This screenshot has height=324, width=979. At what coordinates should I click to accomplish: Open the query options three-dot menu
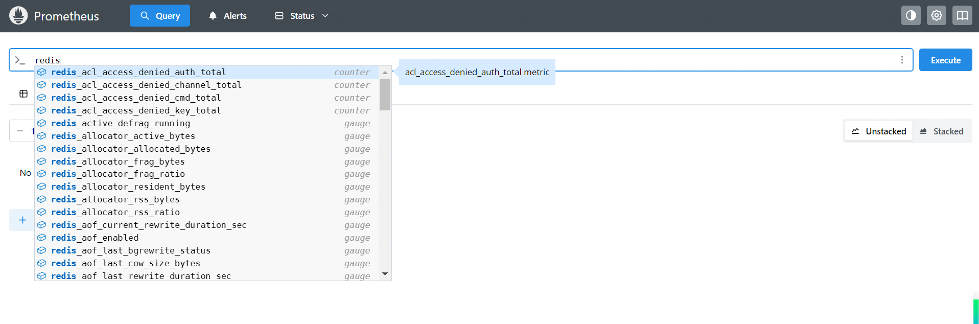[902, 60]
